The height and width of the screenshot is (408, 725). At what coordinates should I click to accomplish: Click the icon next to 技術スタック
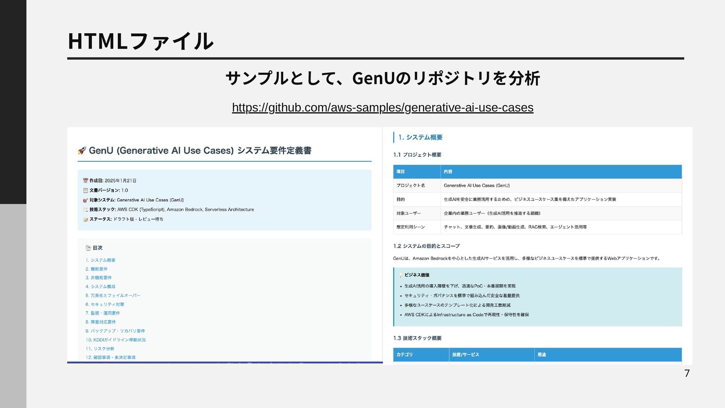[85, 210]
